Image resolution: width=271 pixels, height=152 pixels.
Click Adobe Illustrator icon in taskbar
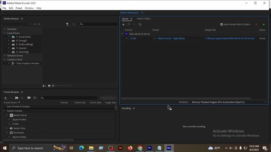[x=120, y=148]
